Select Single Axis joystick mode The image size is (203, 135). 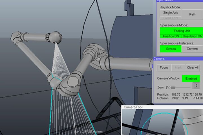tap(171, 13)
